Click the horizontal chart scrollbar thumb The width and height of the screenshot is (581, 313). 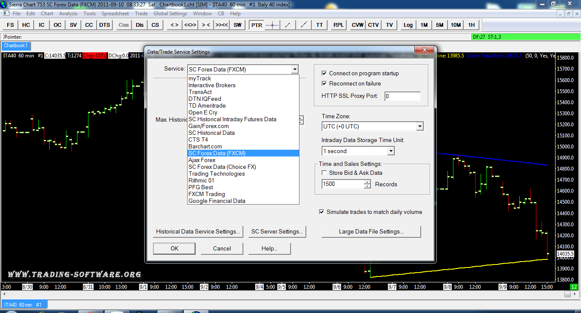click(x=567, y=294)
